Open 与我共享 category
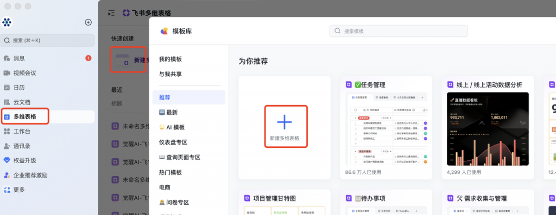Screen dimensions: 556x215 click(170, 74)
